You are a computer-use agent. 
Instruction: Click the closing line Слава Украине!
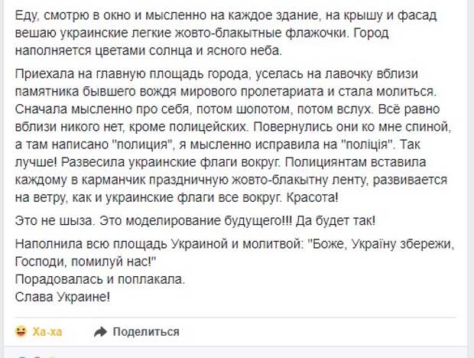point(62,297)
